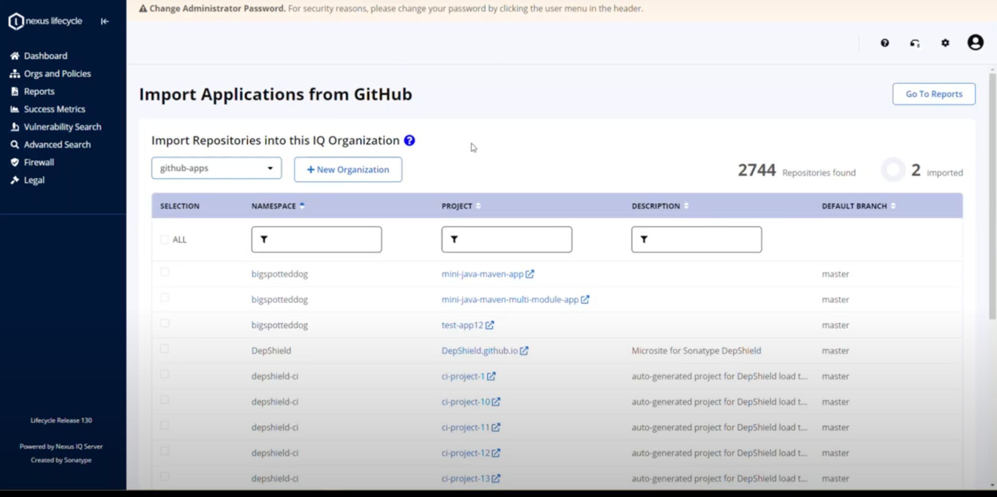Select the checkbox for DepShield.github.io row

point(165,349)
